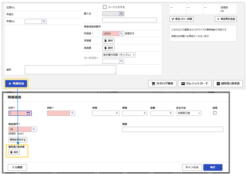Click the 明細追加 blue button
This screenshot has height=174, width=246.
tap(16, 84)
